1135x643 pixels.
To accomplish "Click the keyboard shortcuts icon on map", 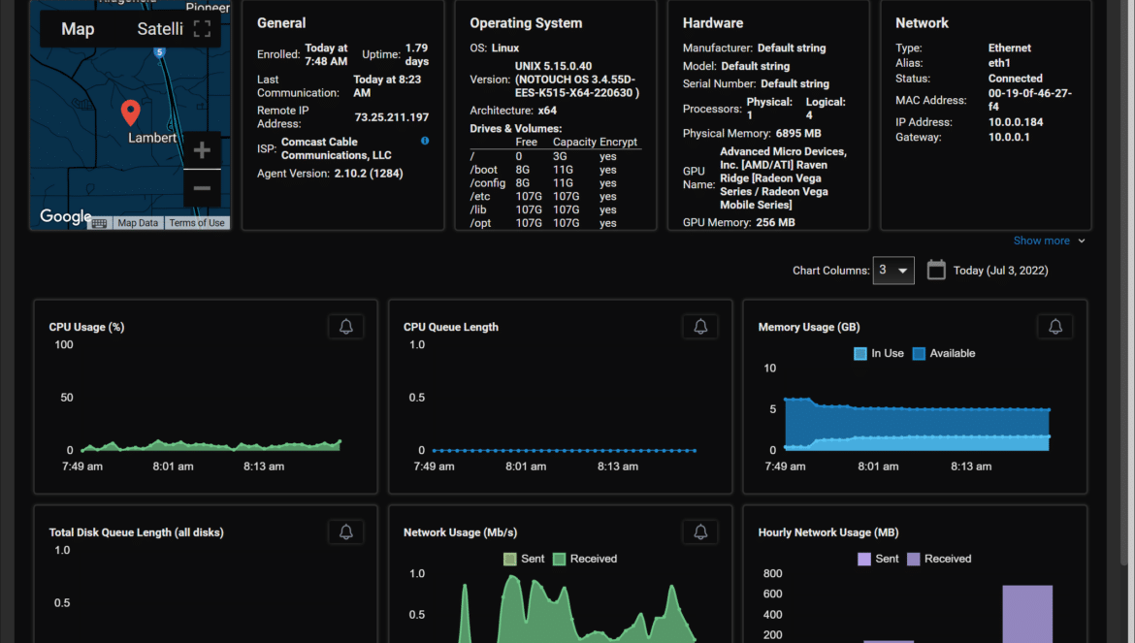I will point(99,223).
